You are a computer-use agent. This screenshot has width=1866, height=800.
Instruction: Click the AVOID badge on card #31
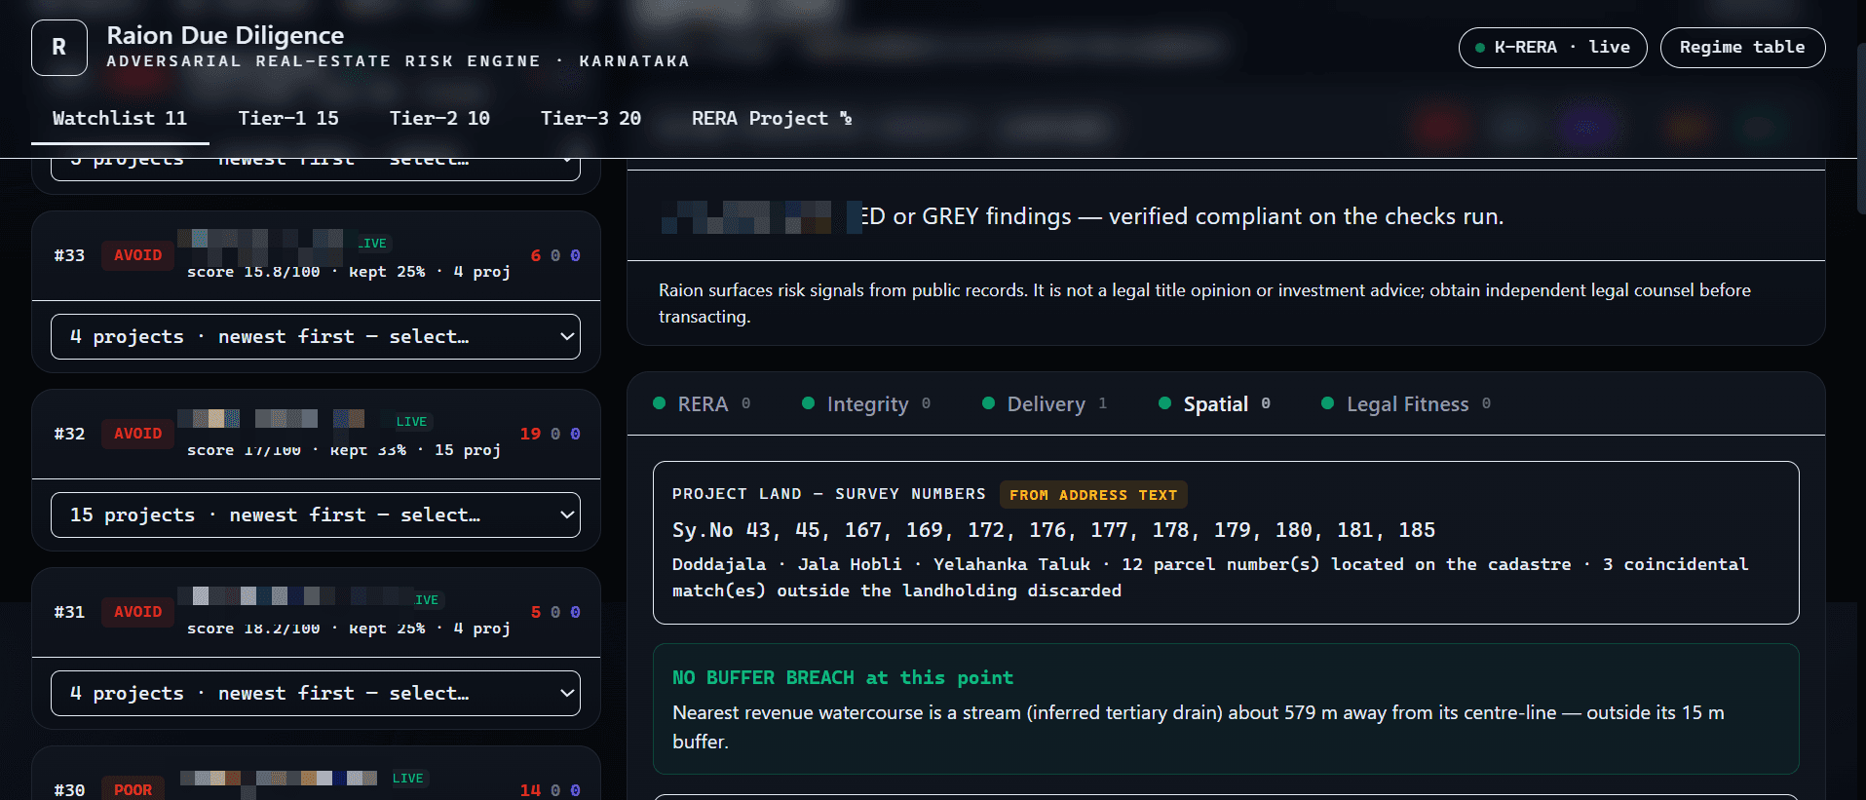tap(138, 612)
